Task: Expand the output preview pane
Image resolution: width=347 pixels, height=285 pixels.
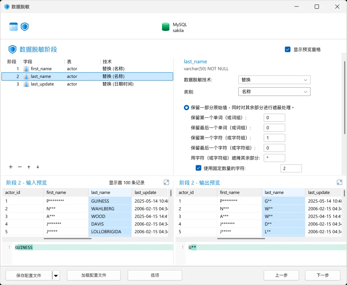Action: pos(339,182)
